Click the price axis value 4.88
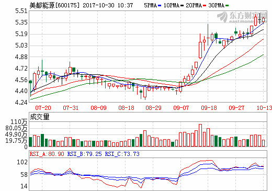 click(x=21, y=57)
